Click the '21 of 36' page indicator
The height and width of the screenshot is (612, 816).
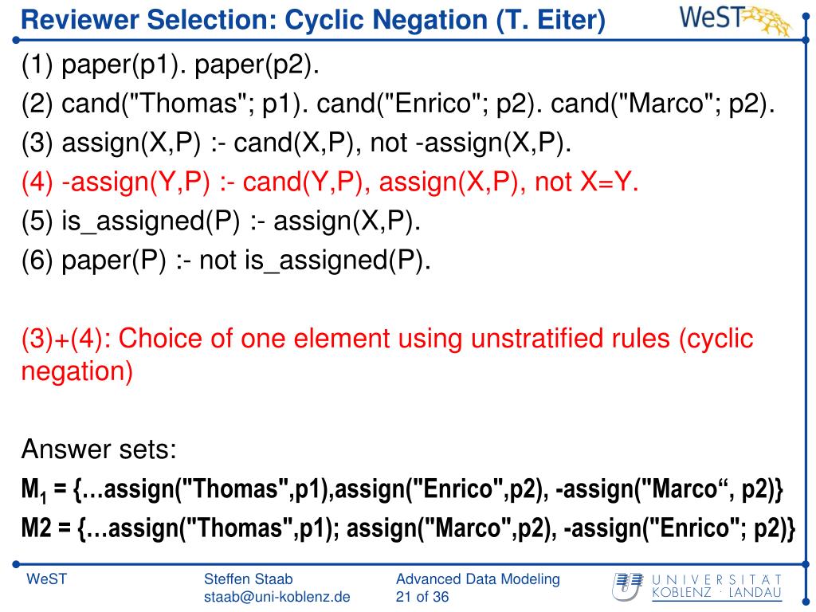coord(422,597)
